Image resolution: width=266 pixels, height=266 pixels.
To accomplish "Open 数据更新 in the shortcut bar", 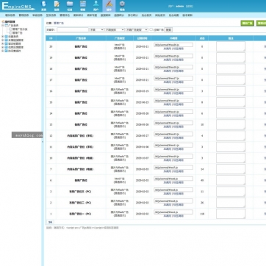I will (106, 15).
